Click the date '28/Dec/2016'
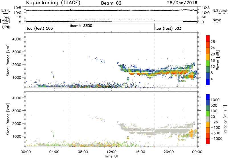Image resolution: width=228 pixels, height=158 pixels. (x=182, y=3)
